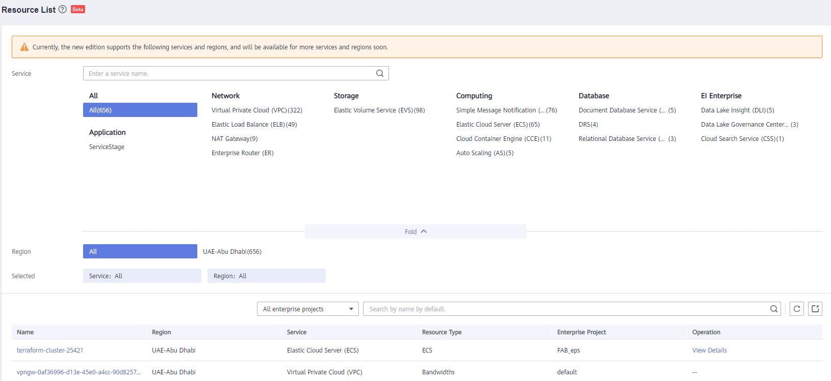Select the All(656) service filter

[x=140, y=110]
